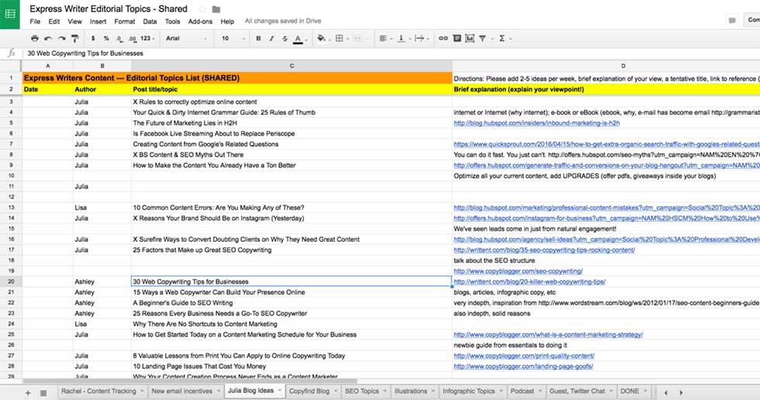
Task: Open the inbound-marketing-is-h2h hubspot link
Action: (x=537, y=123)
